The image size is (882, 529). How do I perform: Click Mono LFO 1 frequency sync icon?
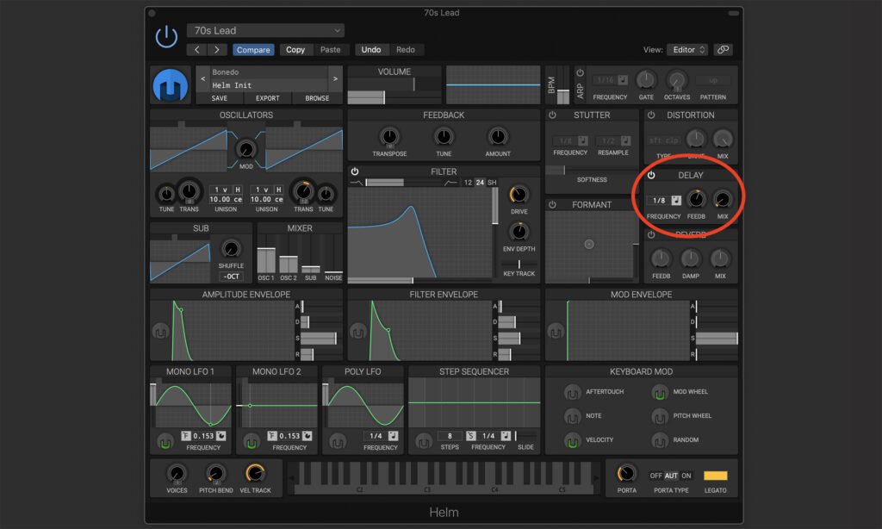tap(221, 436)
